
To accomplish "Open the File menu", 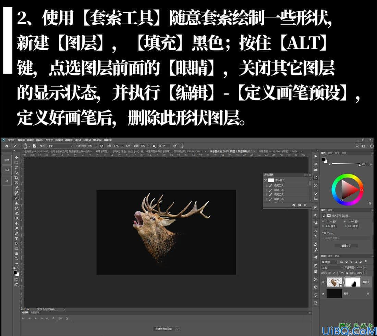I will point(11,140).
